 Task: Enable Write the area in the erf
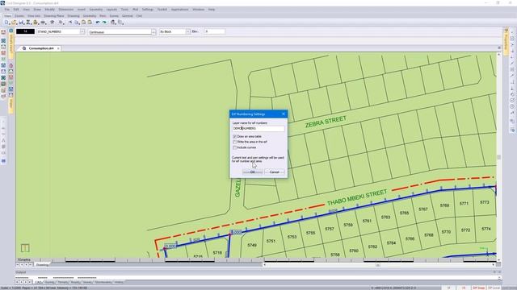tap(235, 142)
